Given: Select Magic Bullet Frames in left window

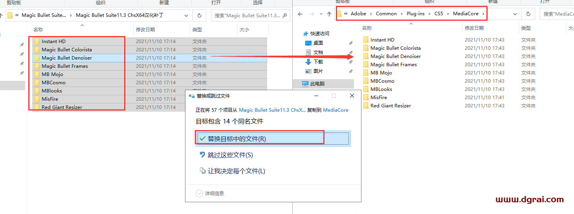Looking at the screenshot, I should click(149, 66).
